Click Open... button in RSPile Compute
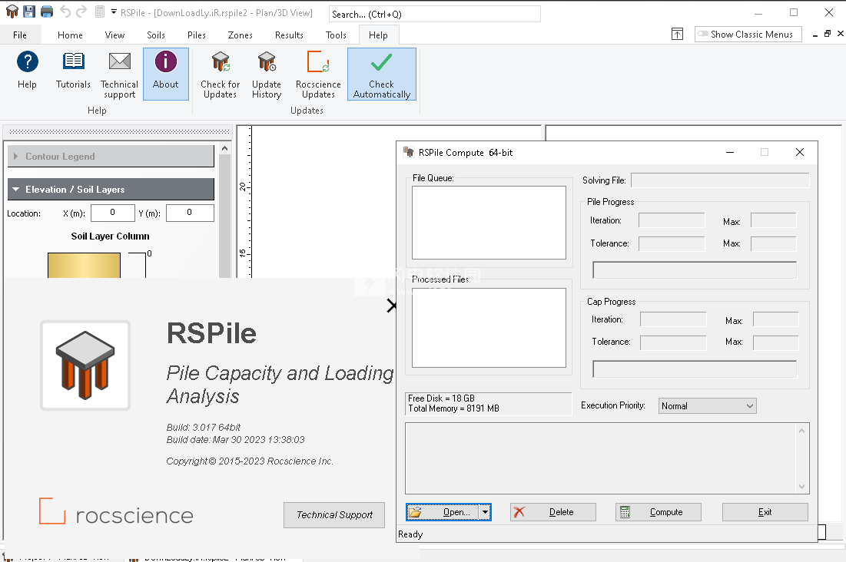The width and height of the screenshot is (846, 562). [x=443, y=512]
